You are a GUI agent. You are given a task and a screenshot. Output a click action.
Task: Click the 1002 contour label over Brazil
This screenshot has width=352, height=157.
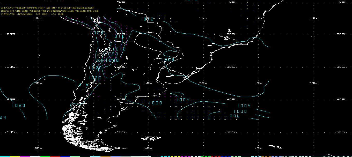click(x=147, y=19)
